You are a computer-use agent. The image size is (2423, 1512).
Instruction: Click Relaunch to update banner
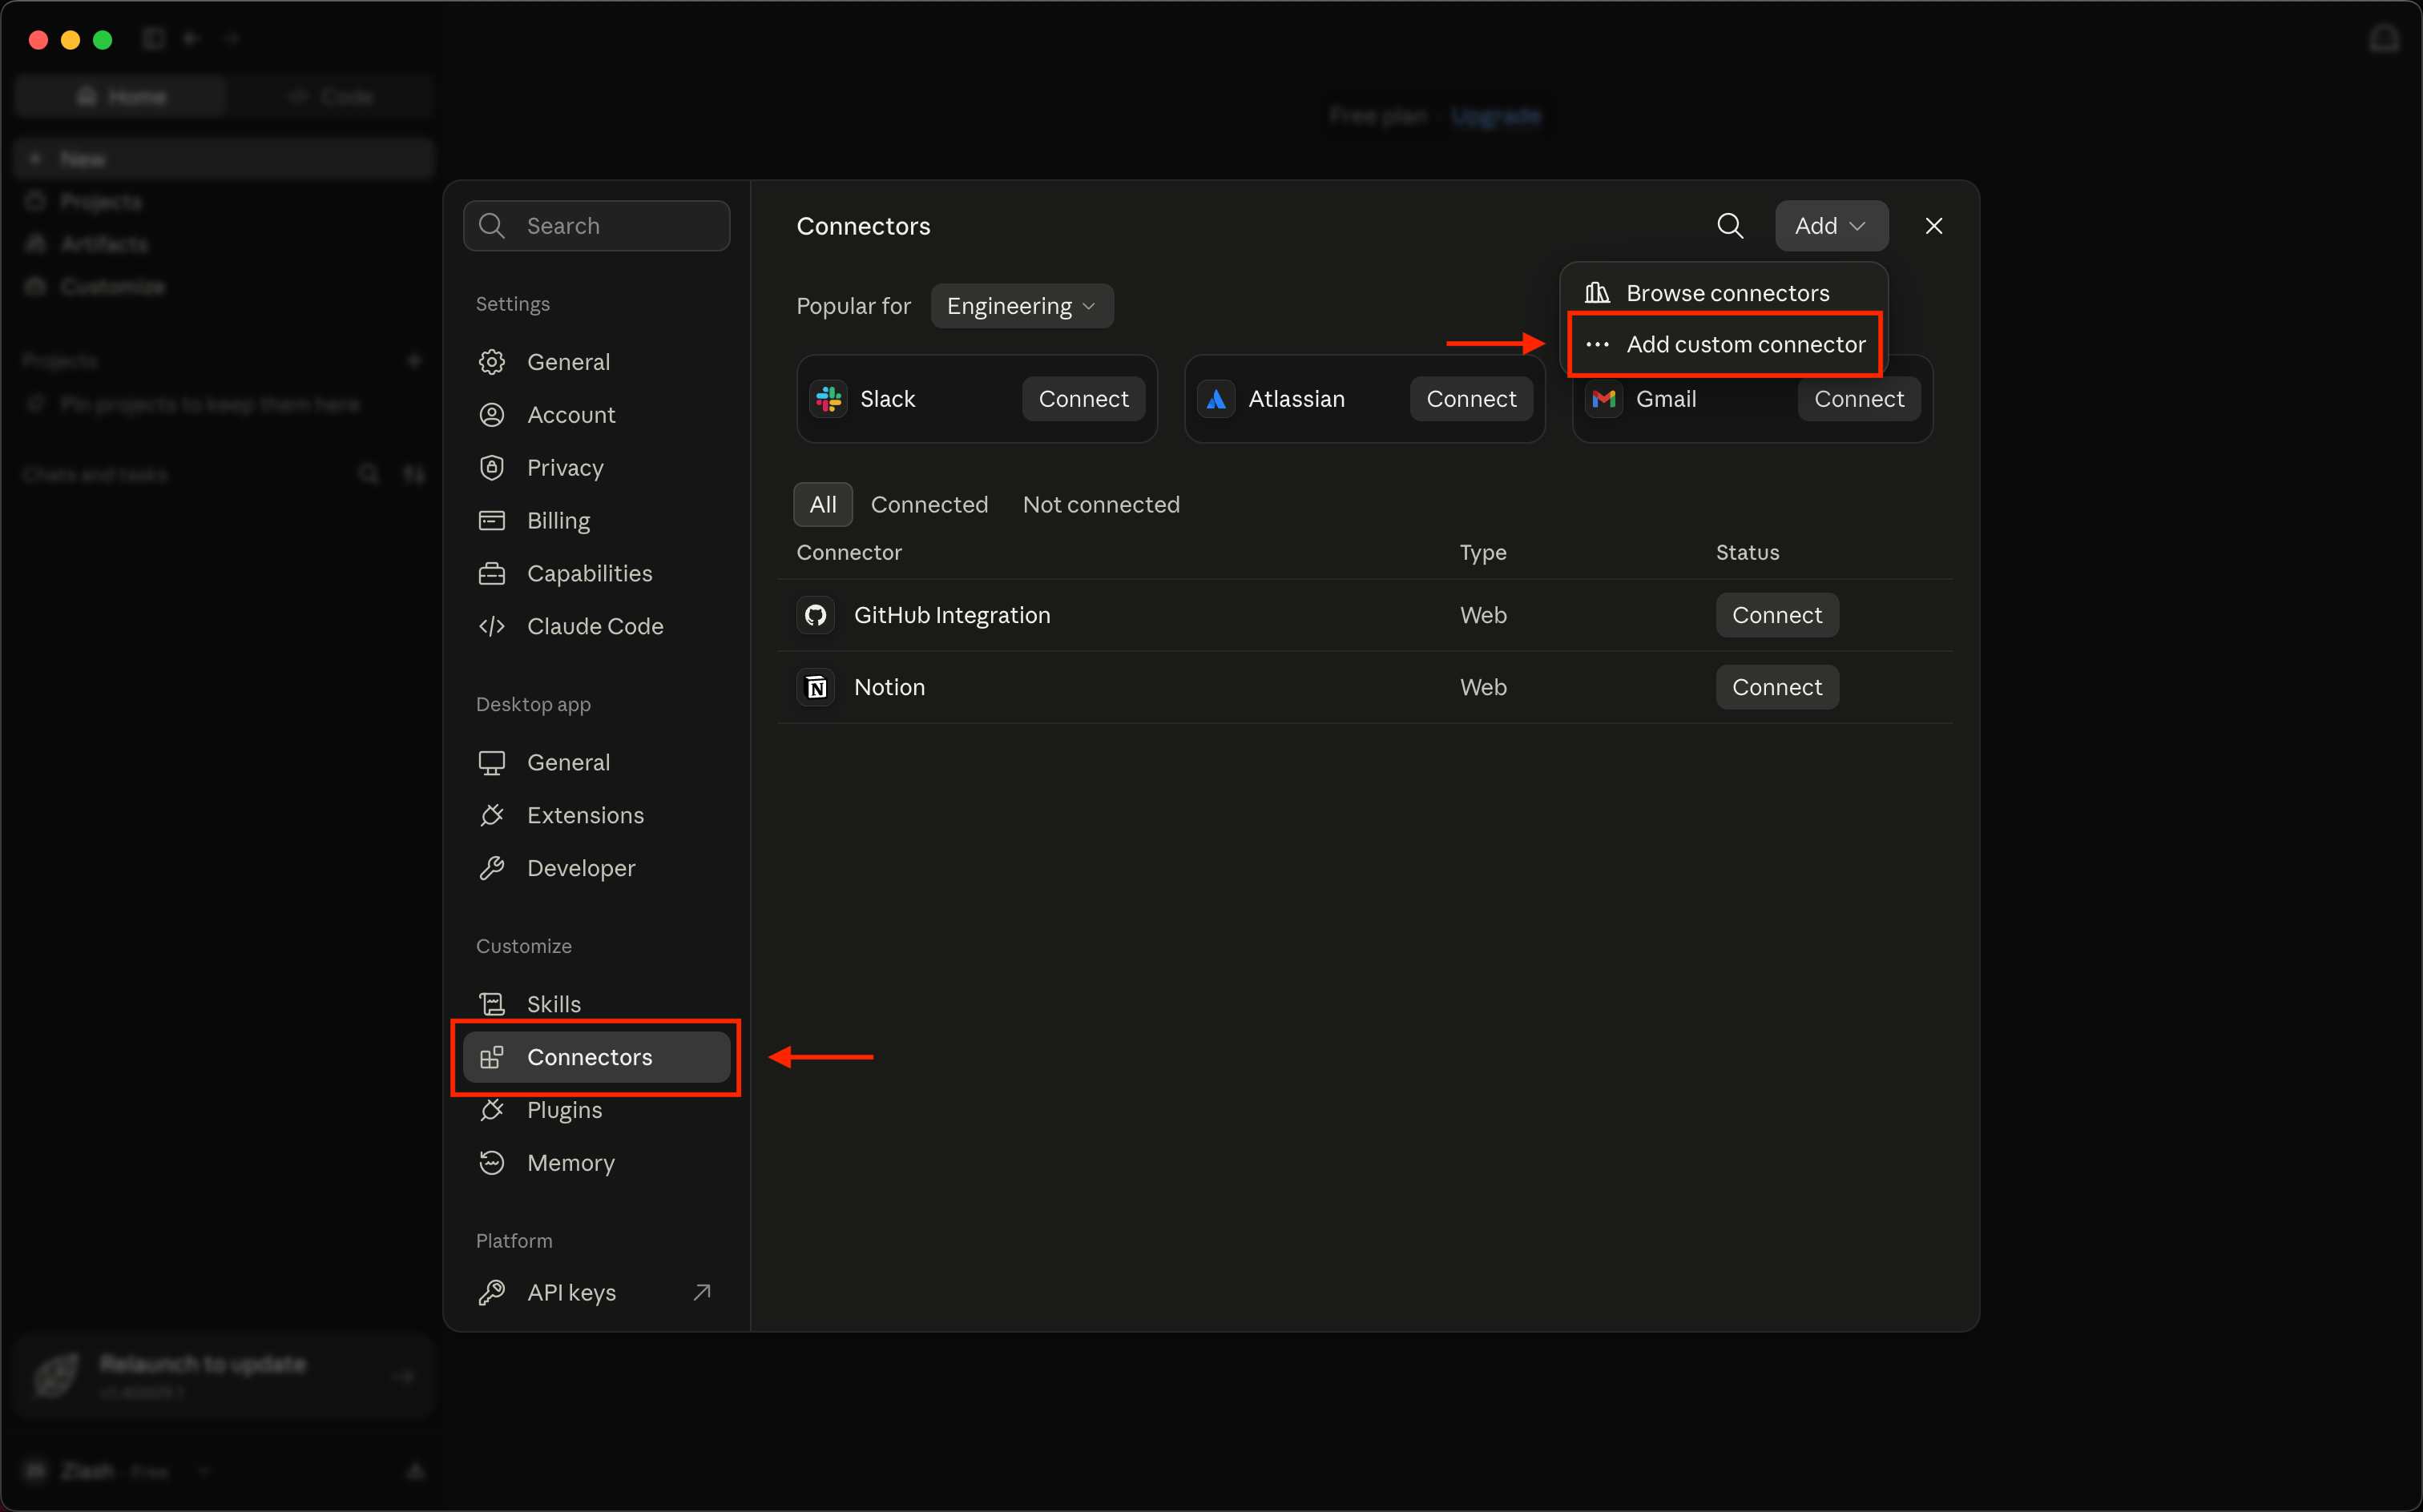point(223,1375)
